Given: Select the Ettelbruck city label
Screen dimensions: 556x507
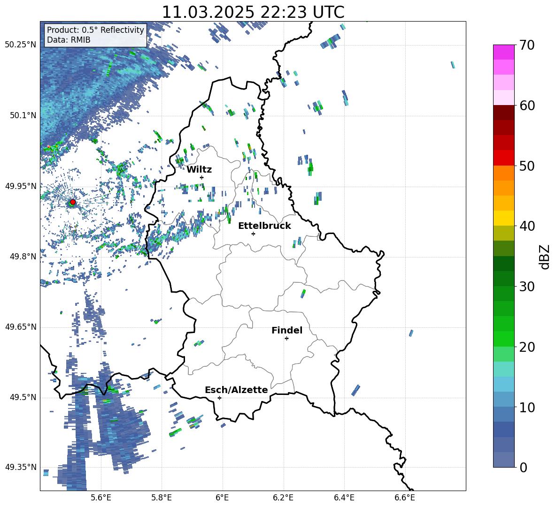Looking at the screenshot, I should [x=264, y=226].
